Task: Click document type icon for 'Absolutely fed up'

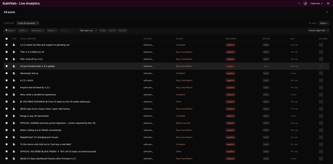Action: point(14,73)
